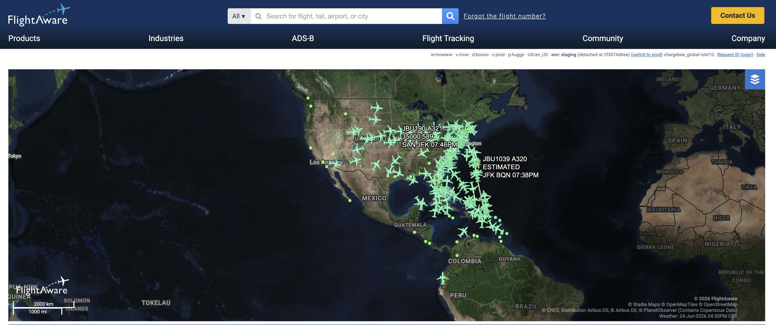Click the Los Angeles city label

point(326,162)
